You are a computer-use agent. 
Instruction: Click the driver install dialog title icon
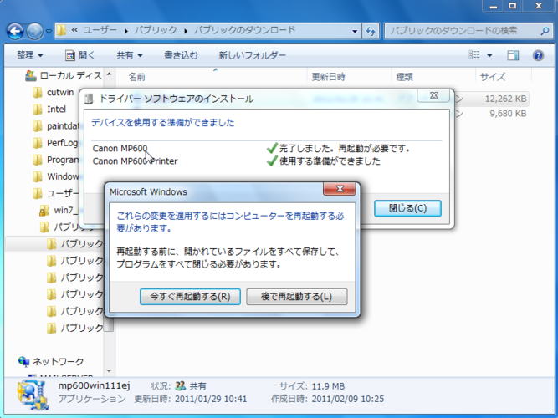click(x=89, y=99)
